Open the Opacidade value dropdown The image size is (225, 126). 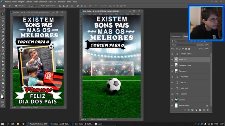[x=211, y=45]
